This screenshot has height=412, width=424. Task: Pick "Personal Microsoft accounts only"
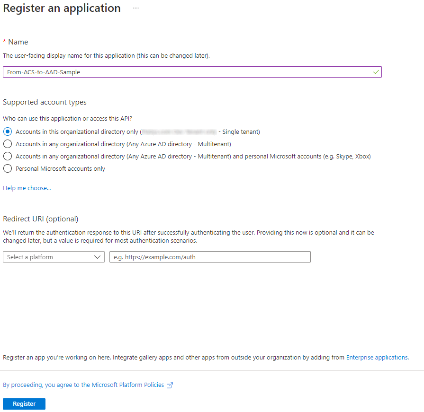click(x=7, y=168)
